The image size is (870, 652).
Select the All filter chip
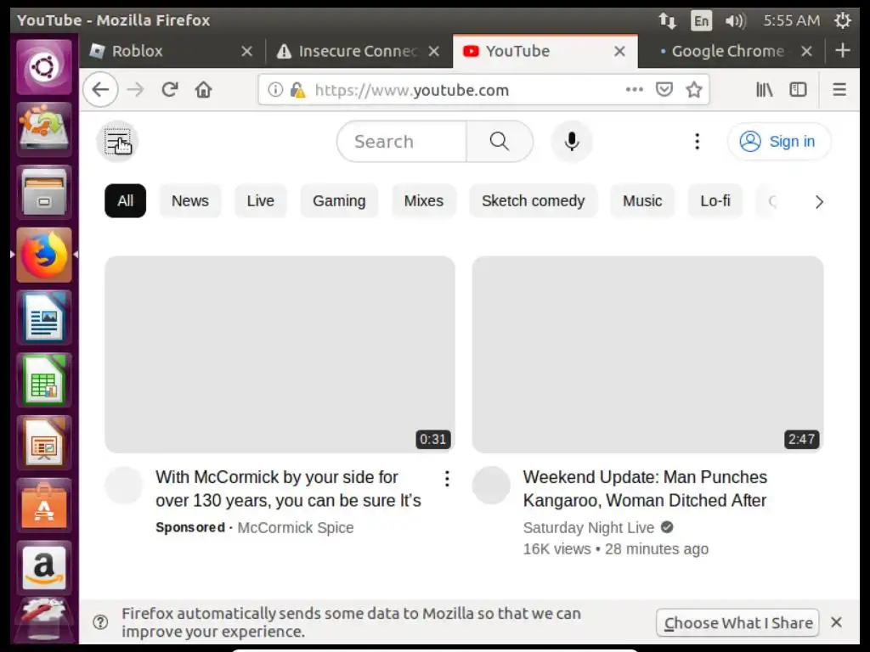click(126, 200)
